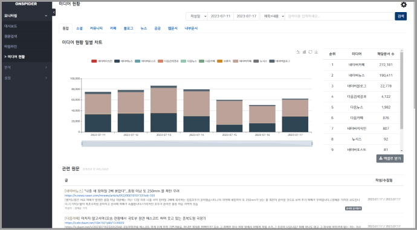This screenshot has width=417, height=230.
Task: Collapse the 모니터링 sidebar section
Action: click(x=26, y=16)
